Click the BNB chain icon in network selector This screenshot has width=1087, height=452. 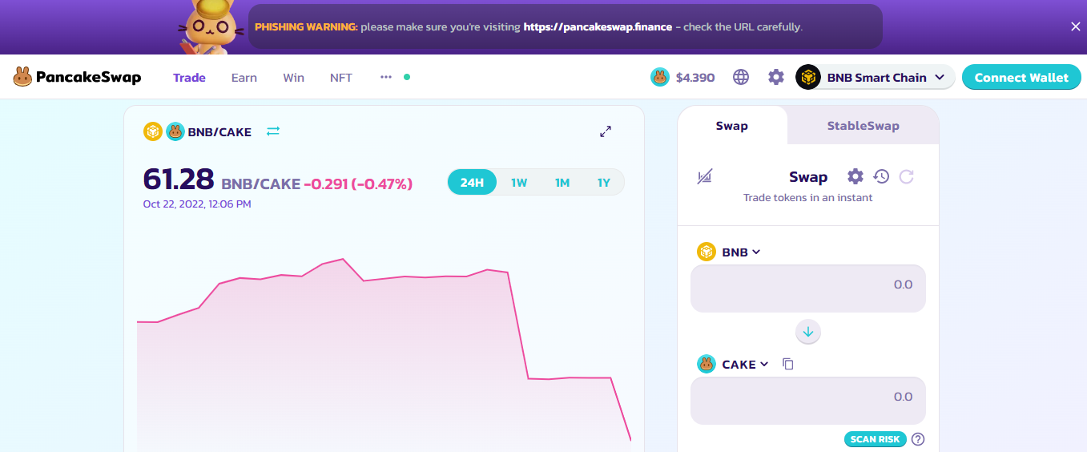808,78
